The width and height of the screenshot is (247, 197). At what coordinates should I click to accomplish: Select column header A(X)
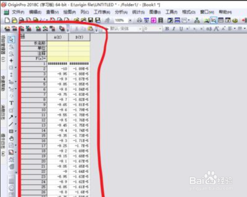[58, 37]
